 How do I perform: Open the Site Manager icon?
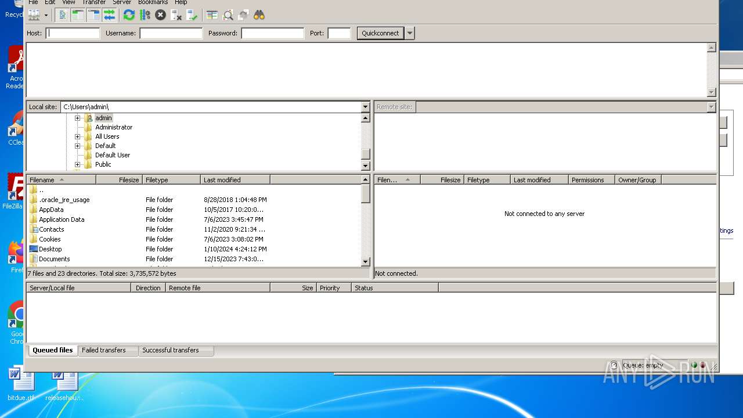click(34, 15)
